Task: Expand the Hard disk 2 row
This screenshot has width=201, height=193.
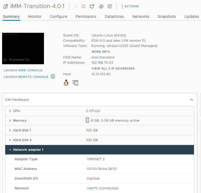Action: pyautogui.click(x=10, y=140)
